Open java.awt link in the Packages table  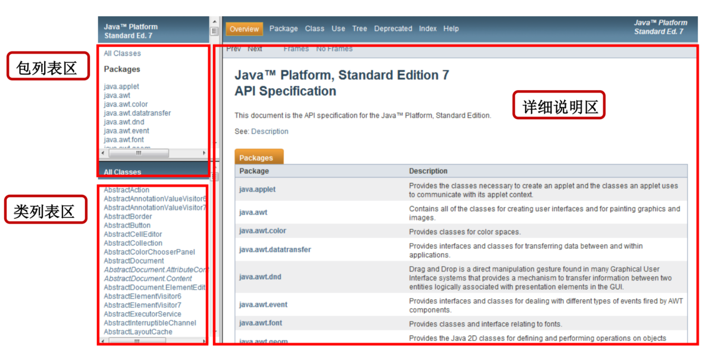tap(253, 213)
